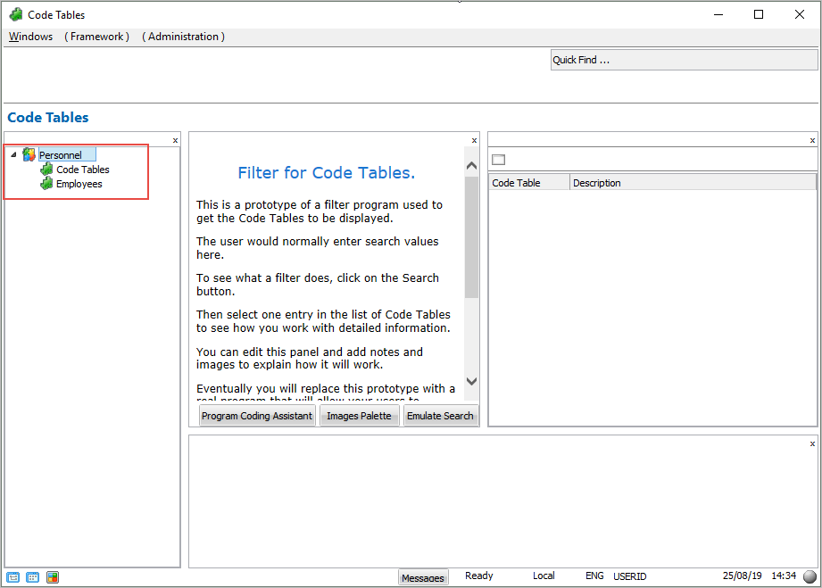Tick the checkbox above the Code Table list

pyautogui.click(x=499, y=160)
